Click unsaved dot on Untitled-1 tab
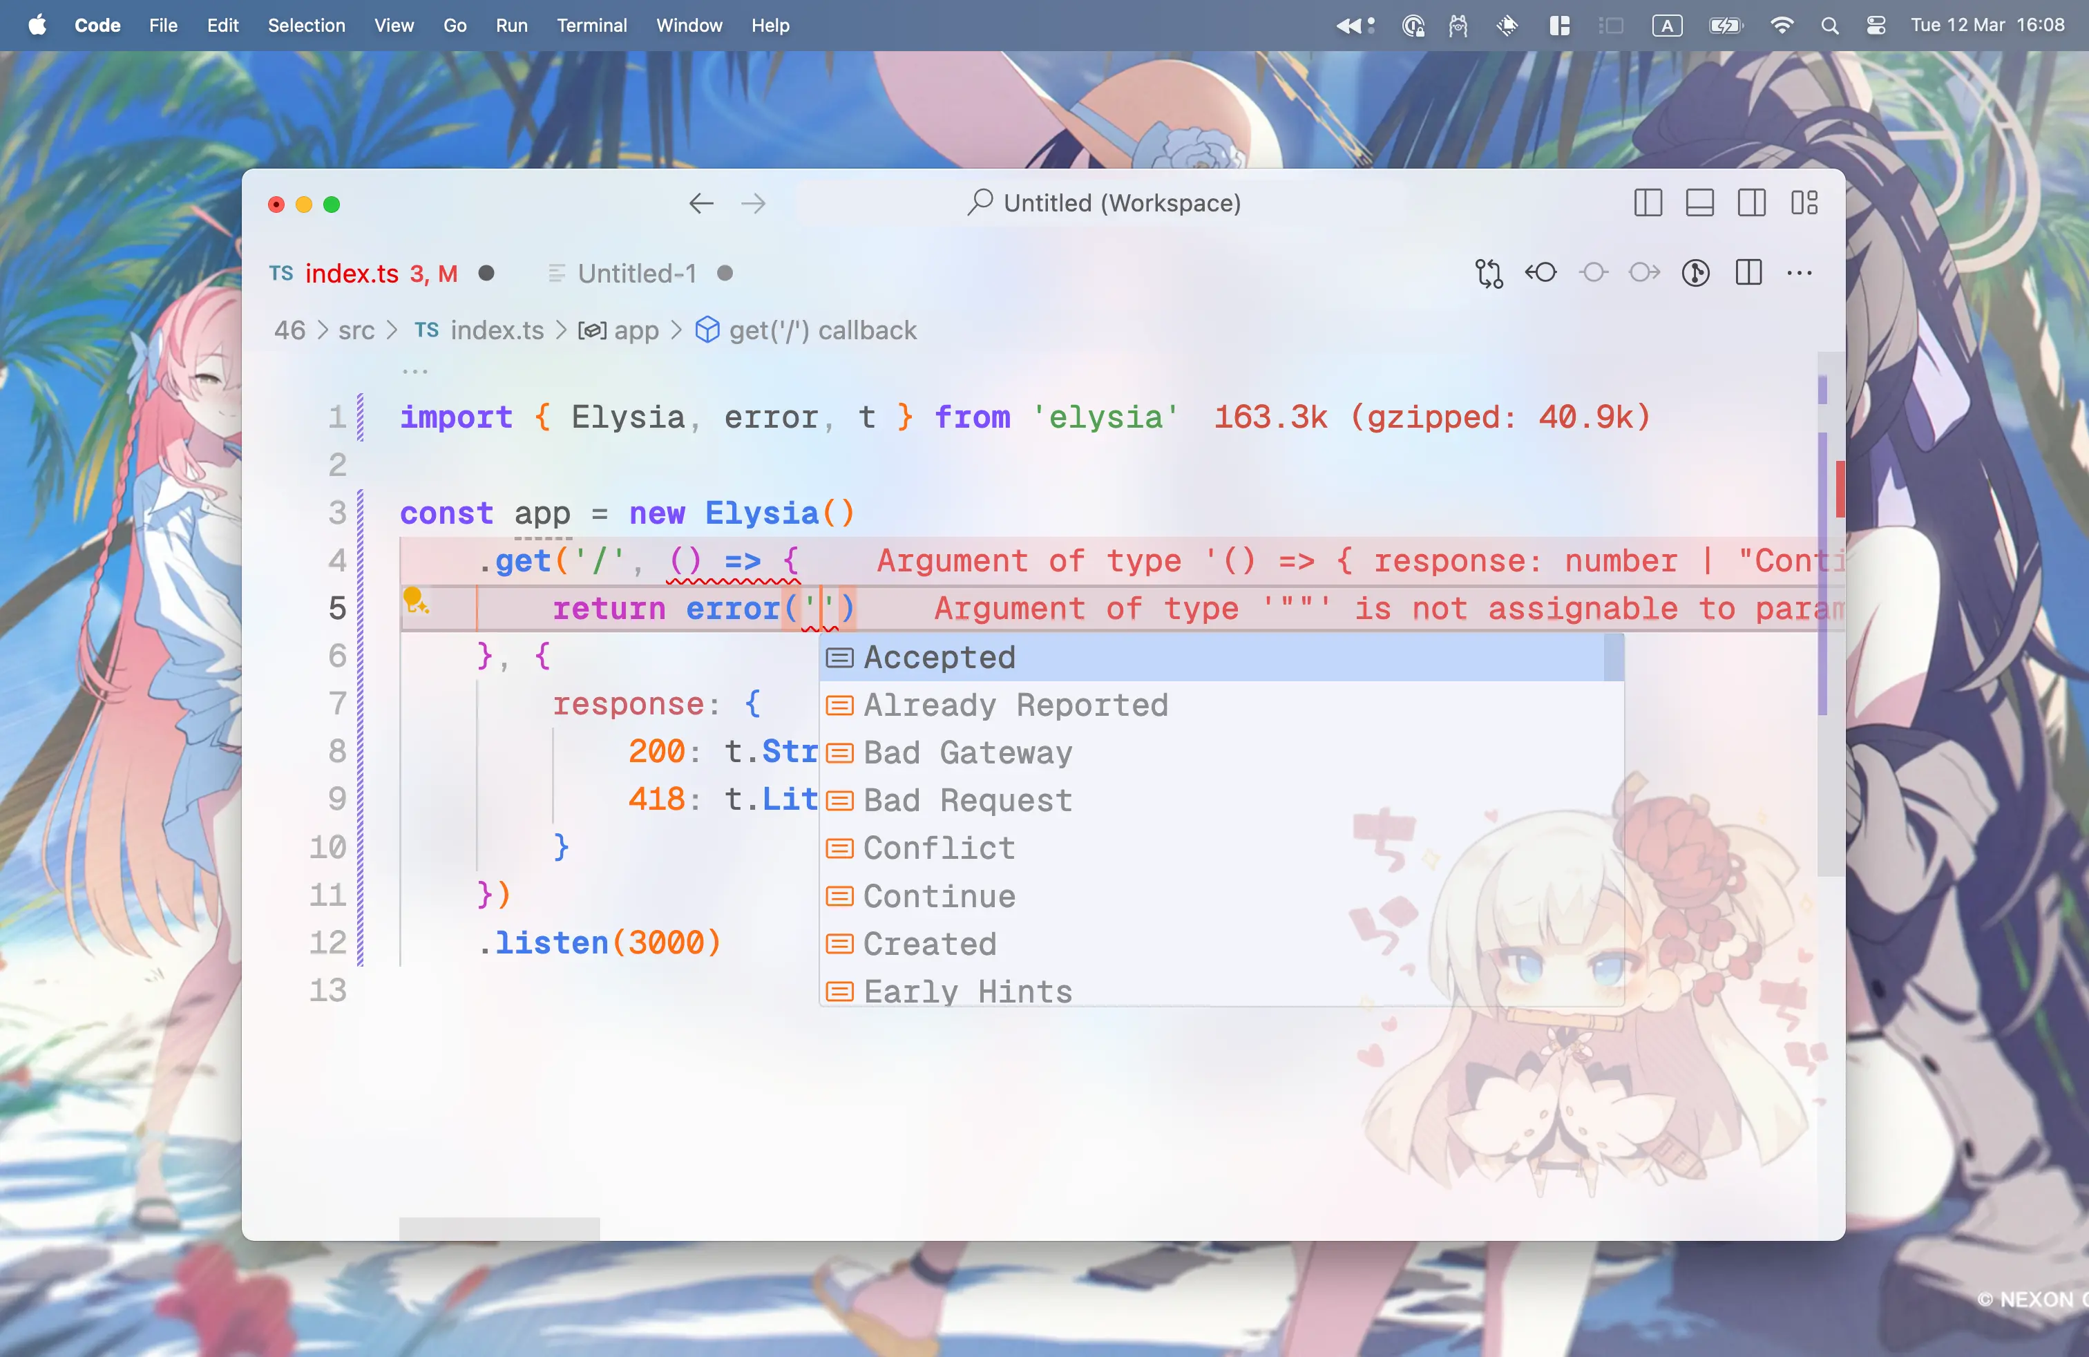 [x=728, y=273]
